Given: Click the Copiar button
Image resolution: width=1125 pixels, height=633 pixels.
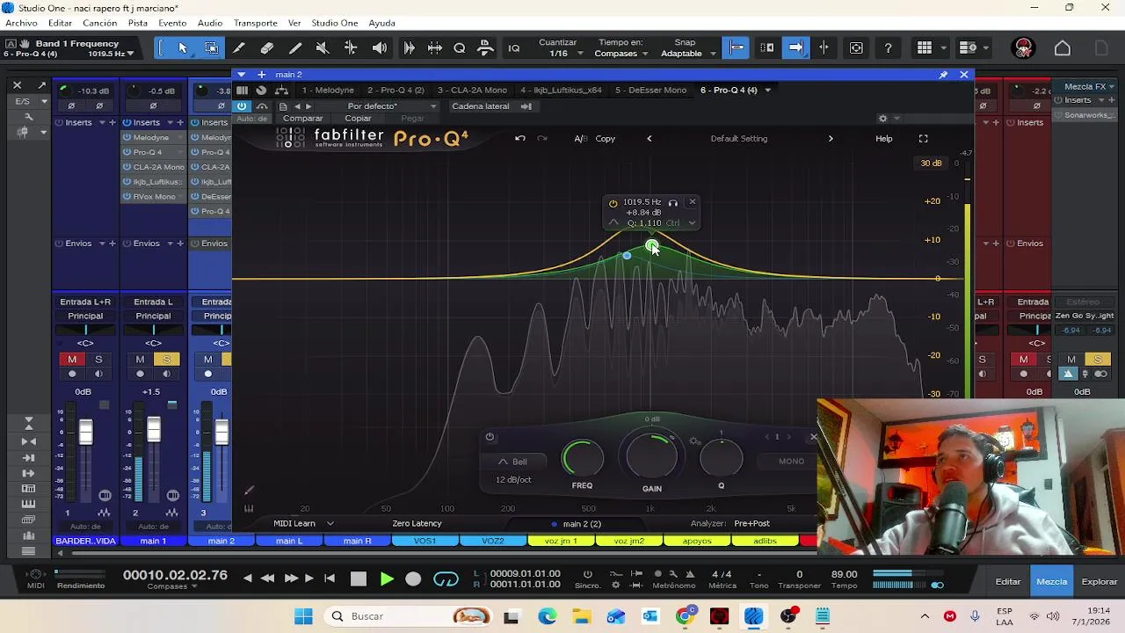Looking at the screenshot, I should tap(358, 119).
